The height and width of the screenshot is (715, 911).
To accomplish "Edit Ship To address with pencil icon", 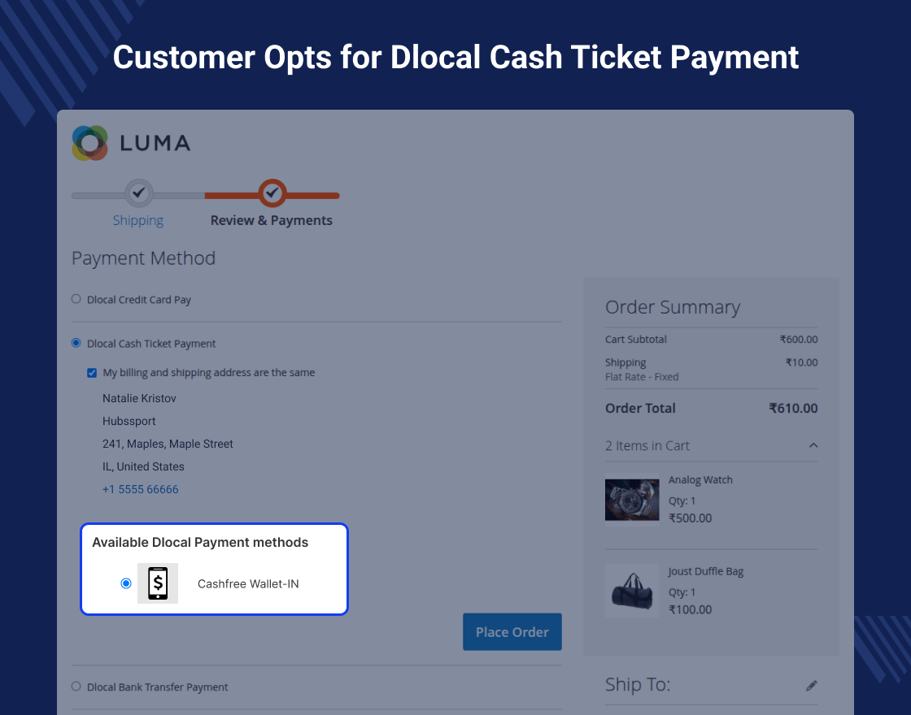I will tap(811, 686).
